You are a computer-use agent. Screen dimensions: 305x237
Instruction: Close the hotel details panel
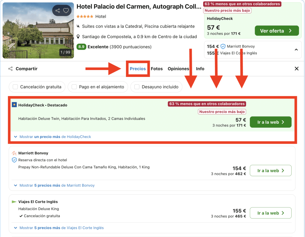tap(297, 69)
